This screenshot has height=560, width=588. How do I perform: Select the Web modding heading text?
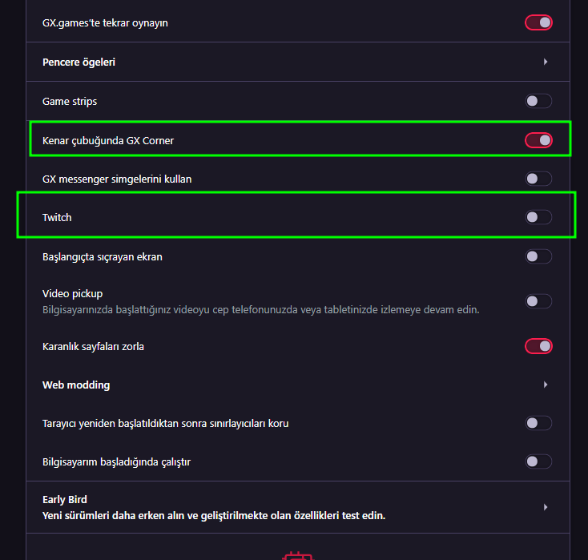click(x=76, y=385)
